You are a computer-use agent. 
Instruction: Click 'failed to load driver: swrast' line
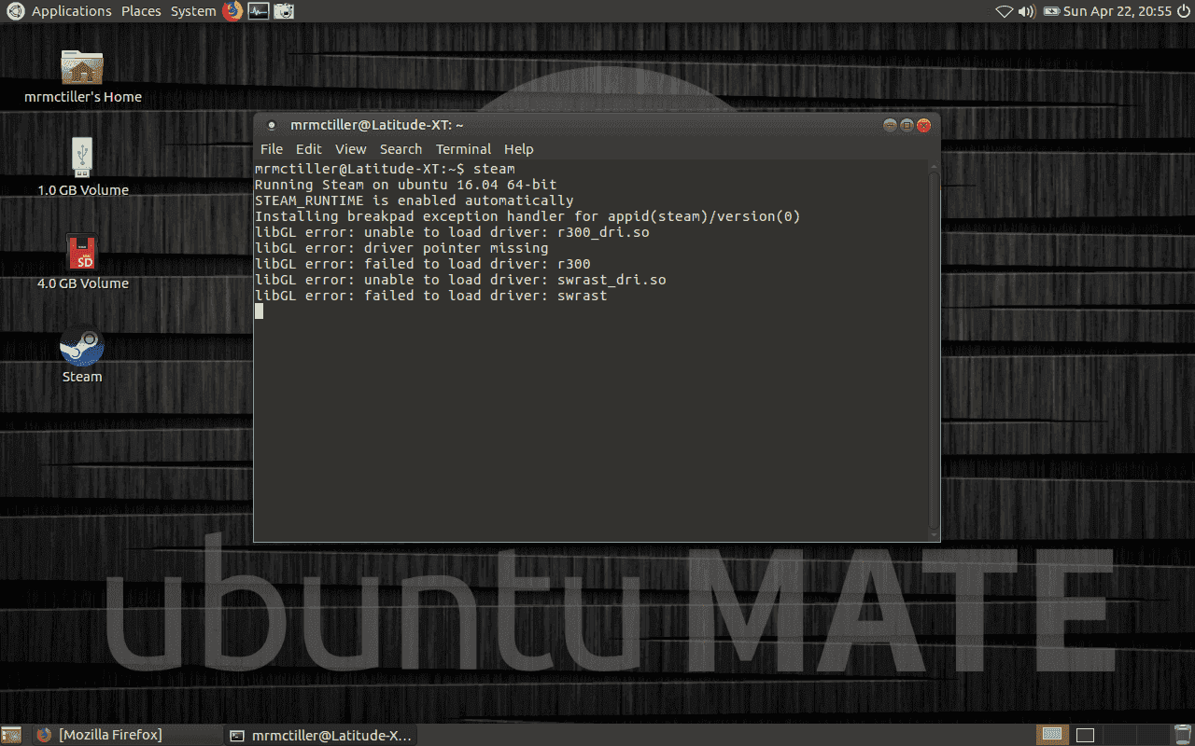pos(430,296)
